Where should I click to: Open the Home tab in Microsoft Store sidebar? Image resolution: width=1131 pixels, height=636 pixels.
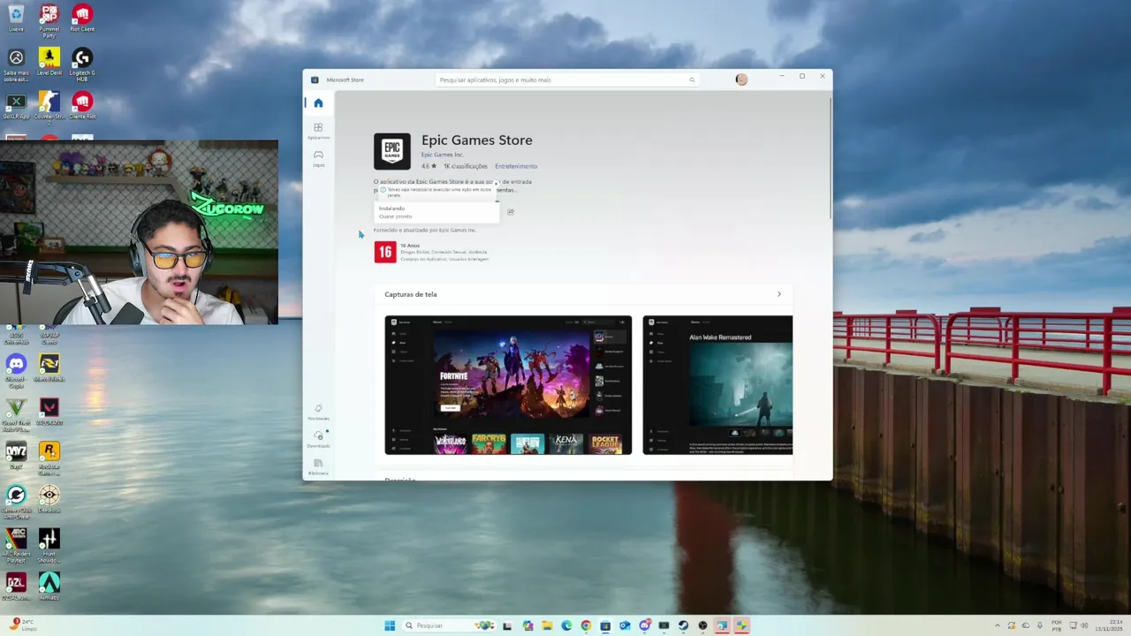tap(318, 103)
